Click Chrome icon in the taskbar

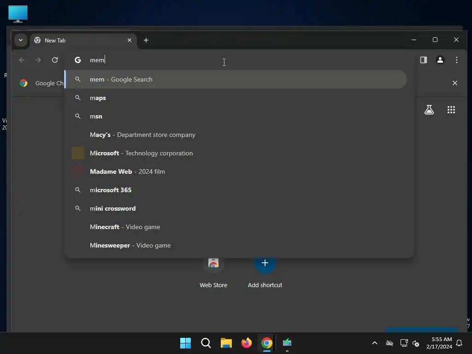[267, 343]
